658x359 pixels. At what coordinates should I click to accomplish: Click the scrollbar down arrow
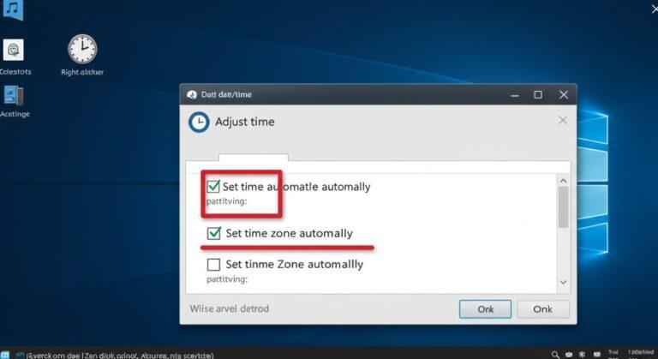coord(563,282)
